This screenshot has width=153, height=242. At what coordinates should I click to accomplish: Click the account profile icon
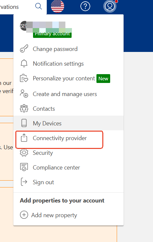110,6
